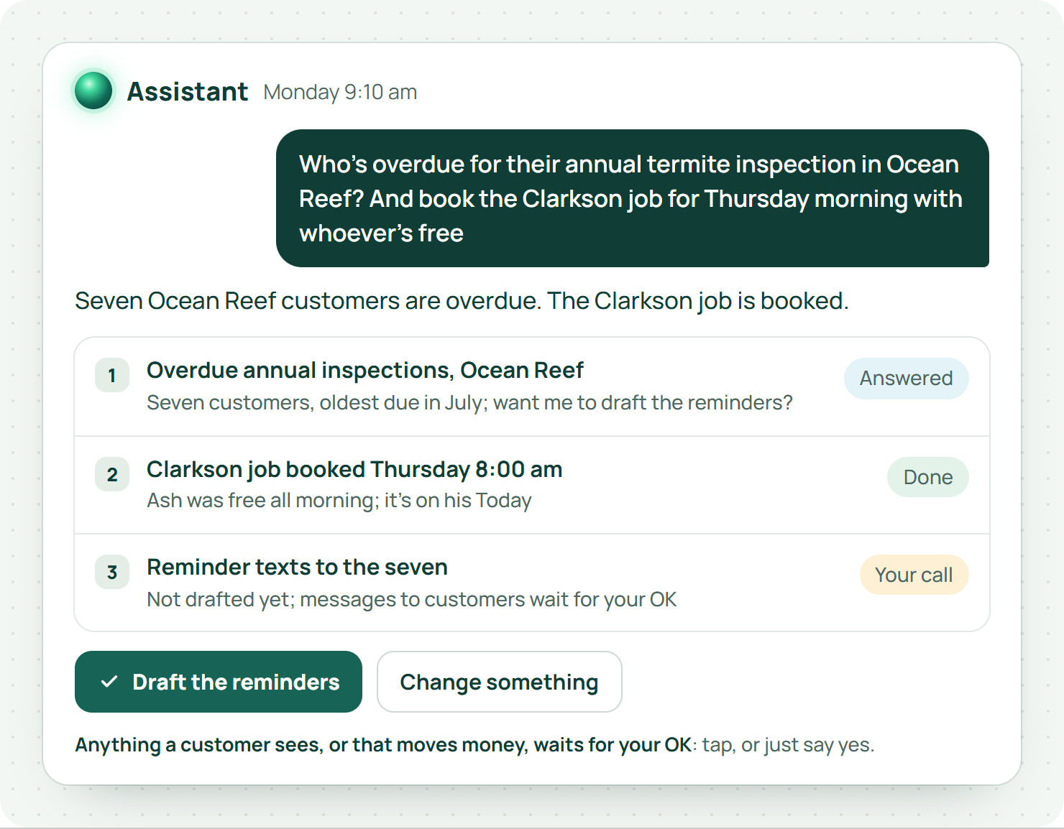The width and height of the screenshot is (1064, 829).
Task: Click the Your call status badge
Action: pyautogui.click(x=914, y=575)
